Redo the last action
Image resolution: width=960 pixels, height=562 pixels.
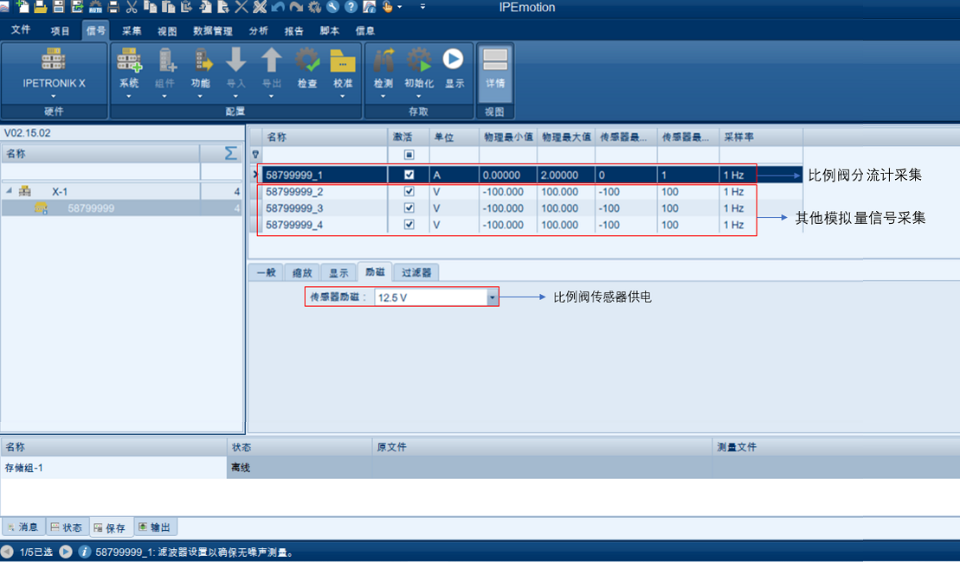point(296,7)
